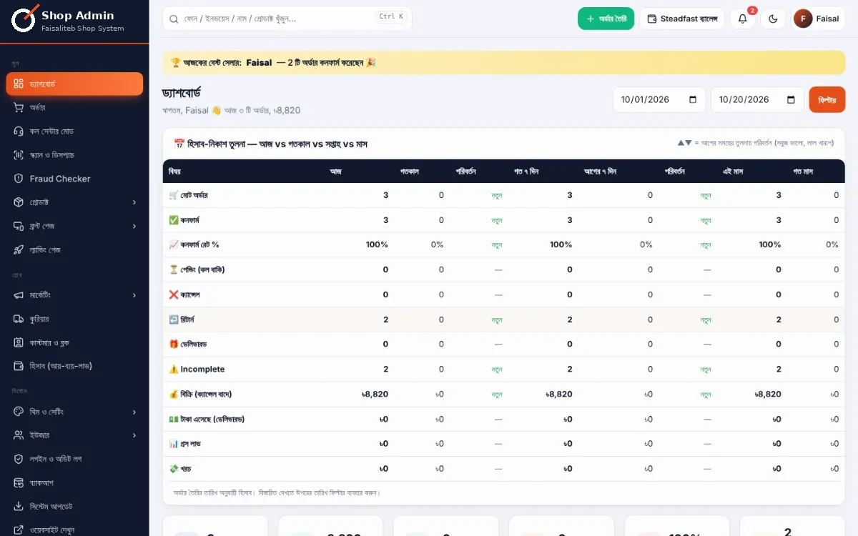Image resolution: width=858 pixels, height=536 pixels.
Task: Expand the মার্কেটিং (Marketing) chevron
Action: (x=134, y=295)
